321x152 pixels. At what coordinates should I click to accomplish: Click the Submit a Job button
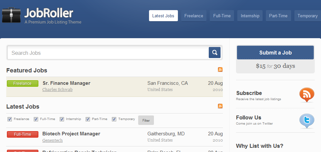[275, 53]
